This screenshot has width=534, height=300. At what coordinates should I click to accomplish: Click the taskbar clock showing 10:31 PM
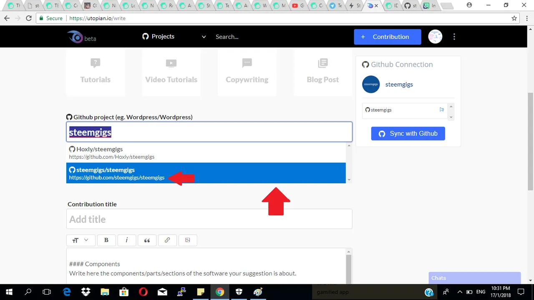pyautogui.click(x=500, y=292)
